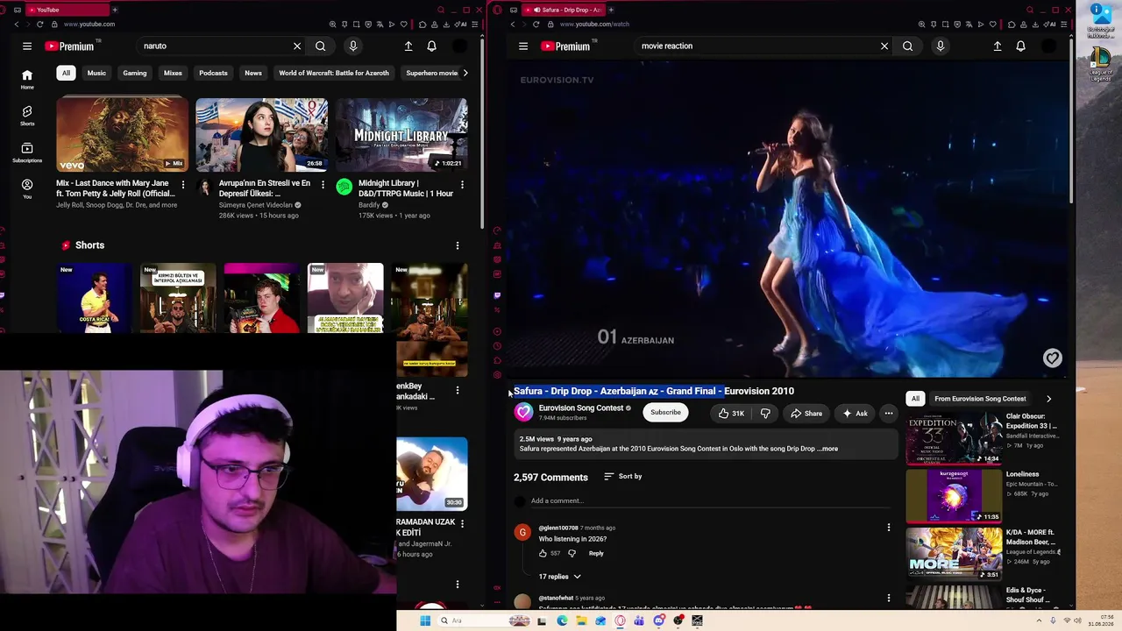Go back in the right browser window

click(x=512, y=25)
